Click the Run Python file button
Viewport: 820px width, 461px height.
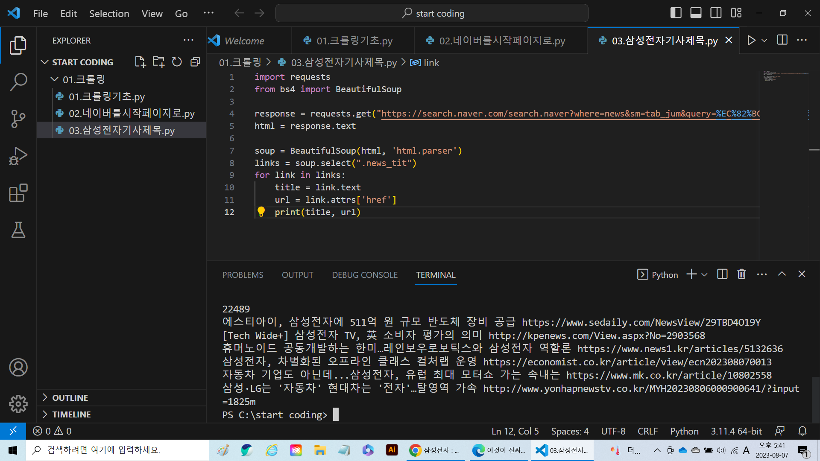753,39
